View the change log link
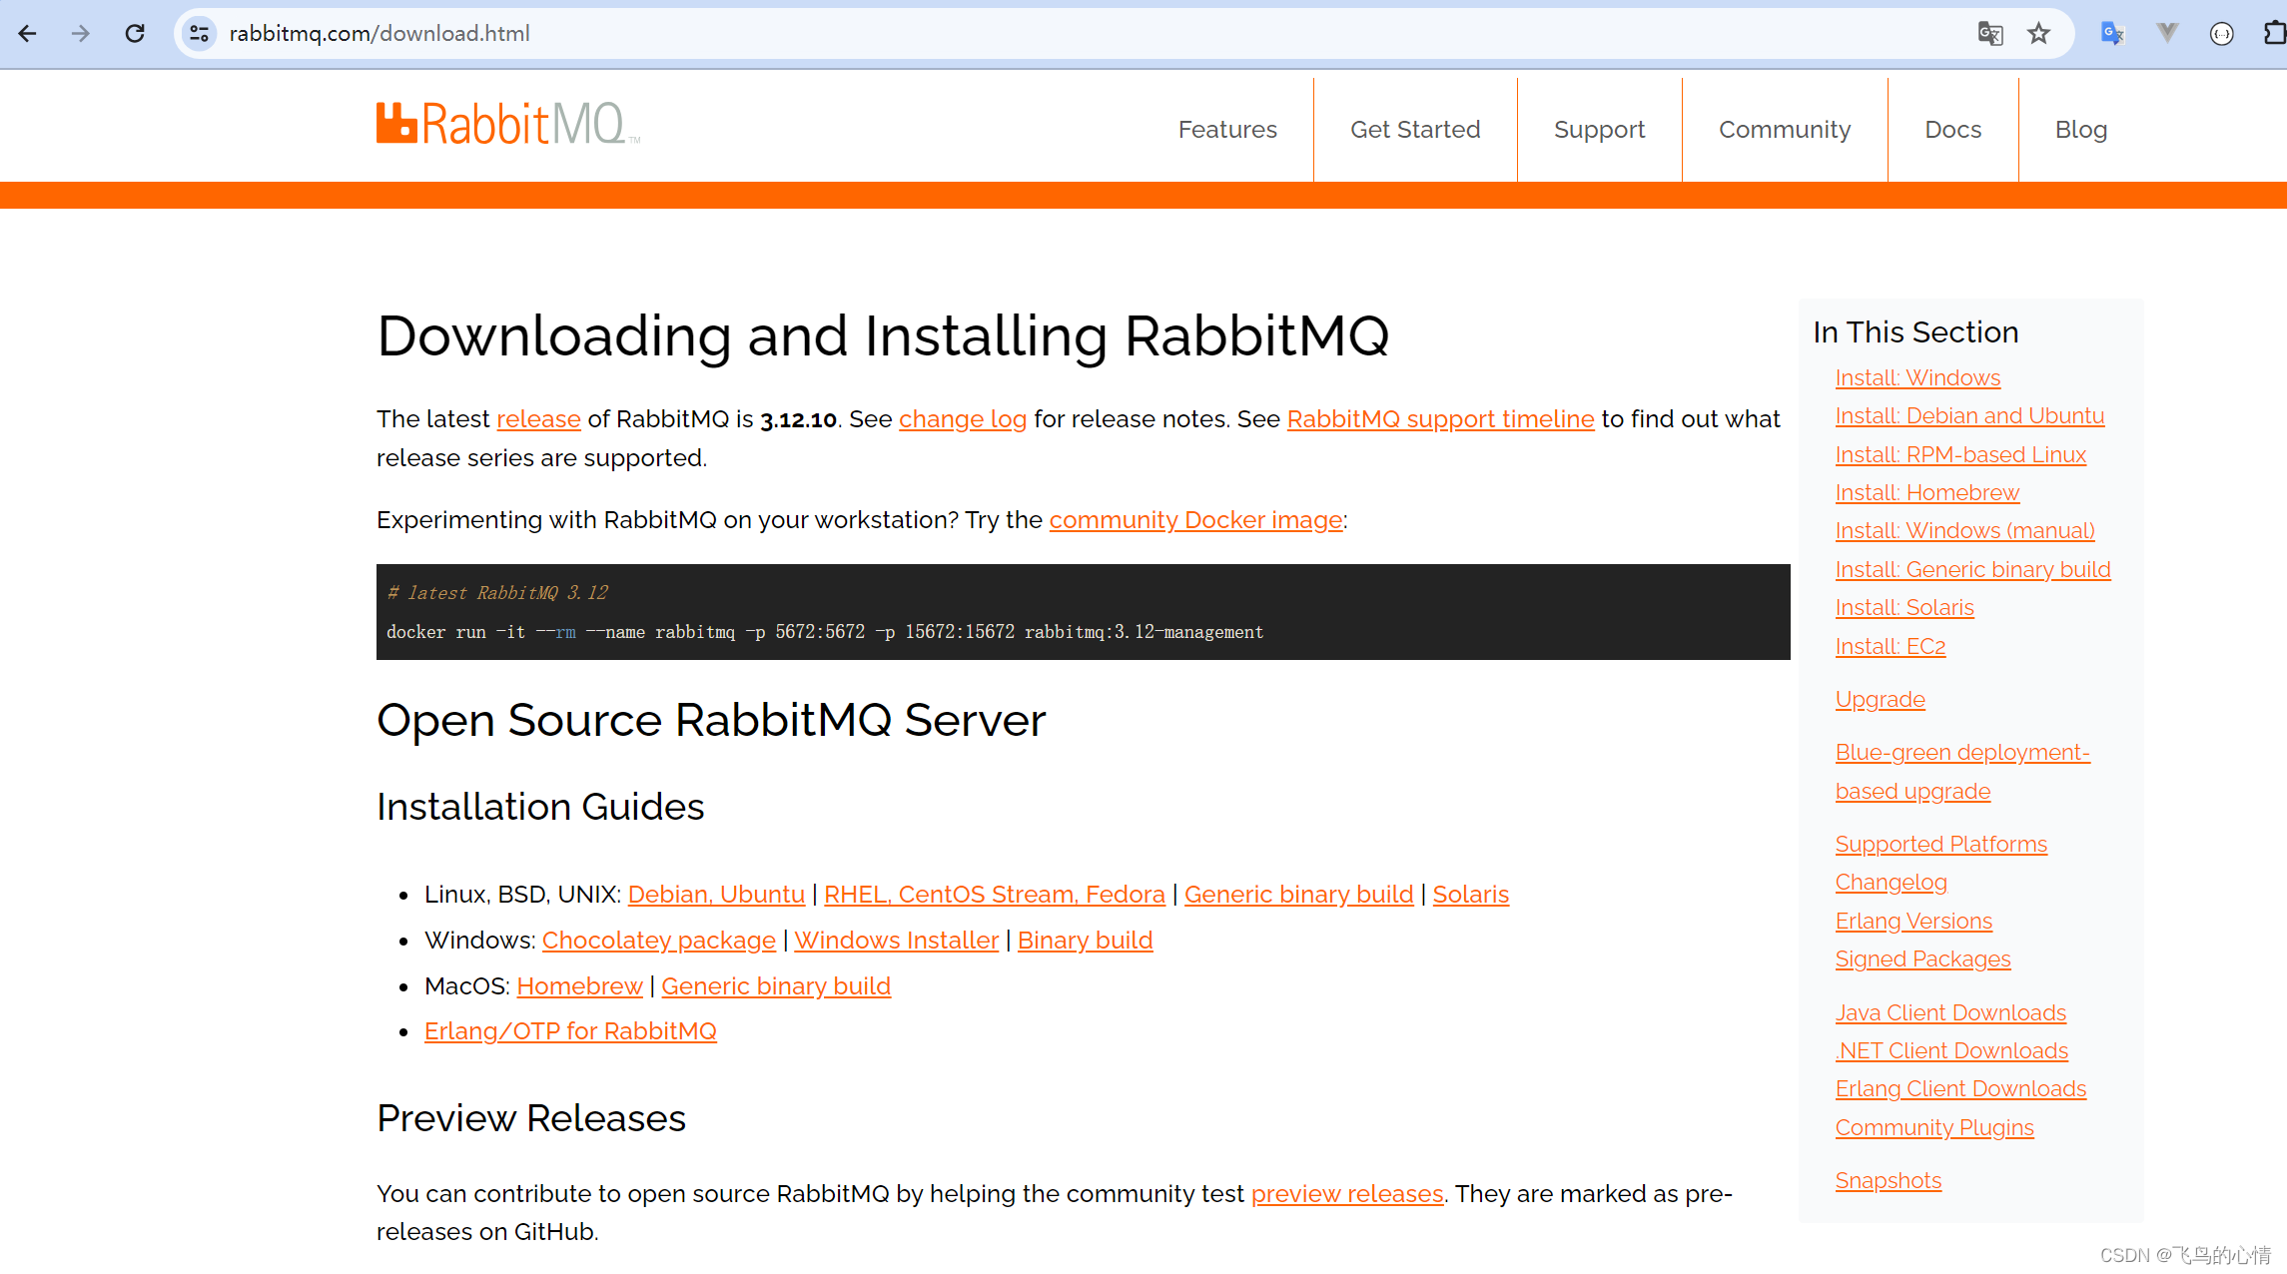The height and width of the screenshot is (1274, 2287). tap(963, 418)
